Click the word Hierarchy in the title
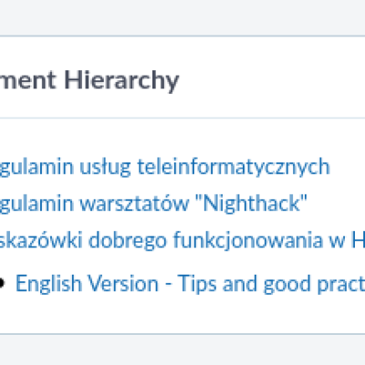365x365 pixels. tap(121, 80)
